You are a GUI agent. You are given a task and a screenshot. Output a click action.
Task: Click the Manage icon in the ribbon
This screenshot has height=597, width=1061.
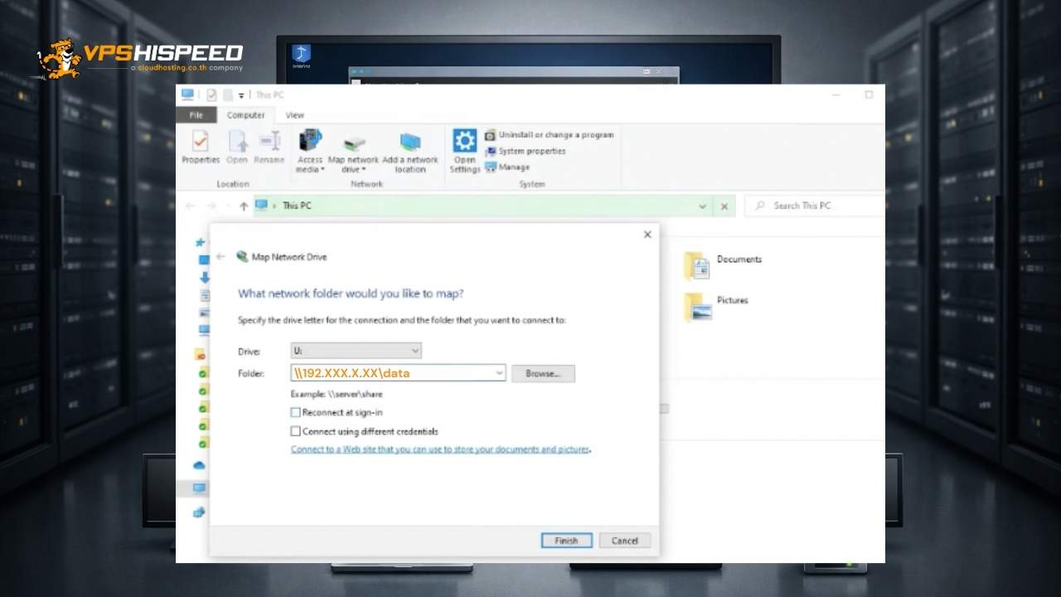pos(515,167)
